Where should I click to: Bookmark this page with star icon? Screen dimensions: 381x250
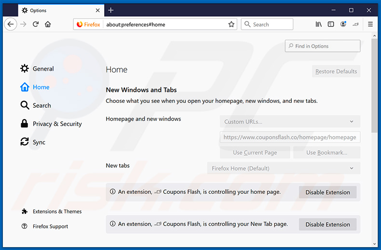pos(231,25)
